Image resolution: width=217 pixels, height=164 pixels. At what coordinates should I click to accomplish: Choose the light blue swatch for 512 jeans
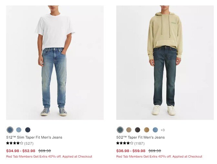coord(19,130)
